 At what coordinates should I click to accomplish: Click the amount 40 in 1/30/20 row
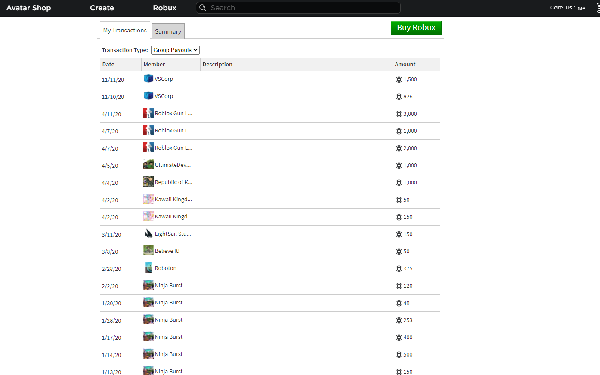tap(406, 303)
